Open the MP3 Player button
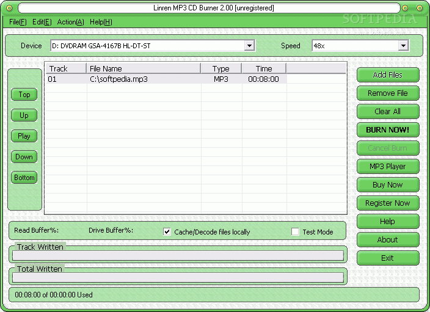430x312 pixels. (388, 167)
